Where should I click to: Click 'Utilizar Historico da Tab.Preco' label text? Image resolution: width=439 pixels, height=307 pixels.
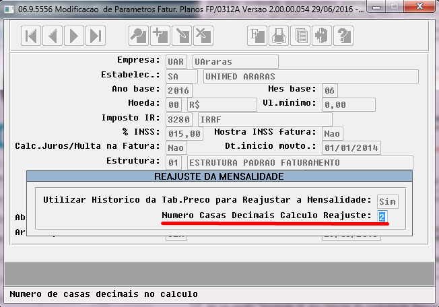coord(127,200)
